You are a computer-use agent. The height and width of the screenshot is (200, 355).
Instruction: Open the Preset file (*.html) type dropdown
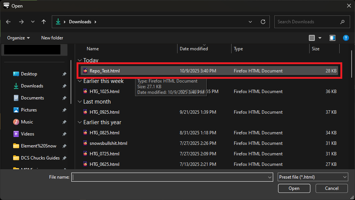coord(313,177)
